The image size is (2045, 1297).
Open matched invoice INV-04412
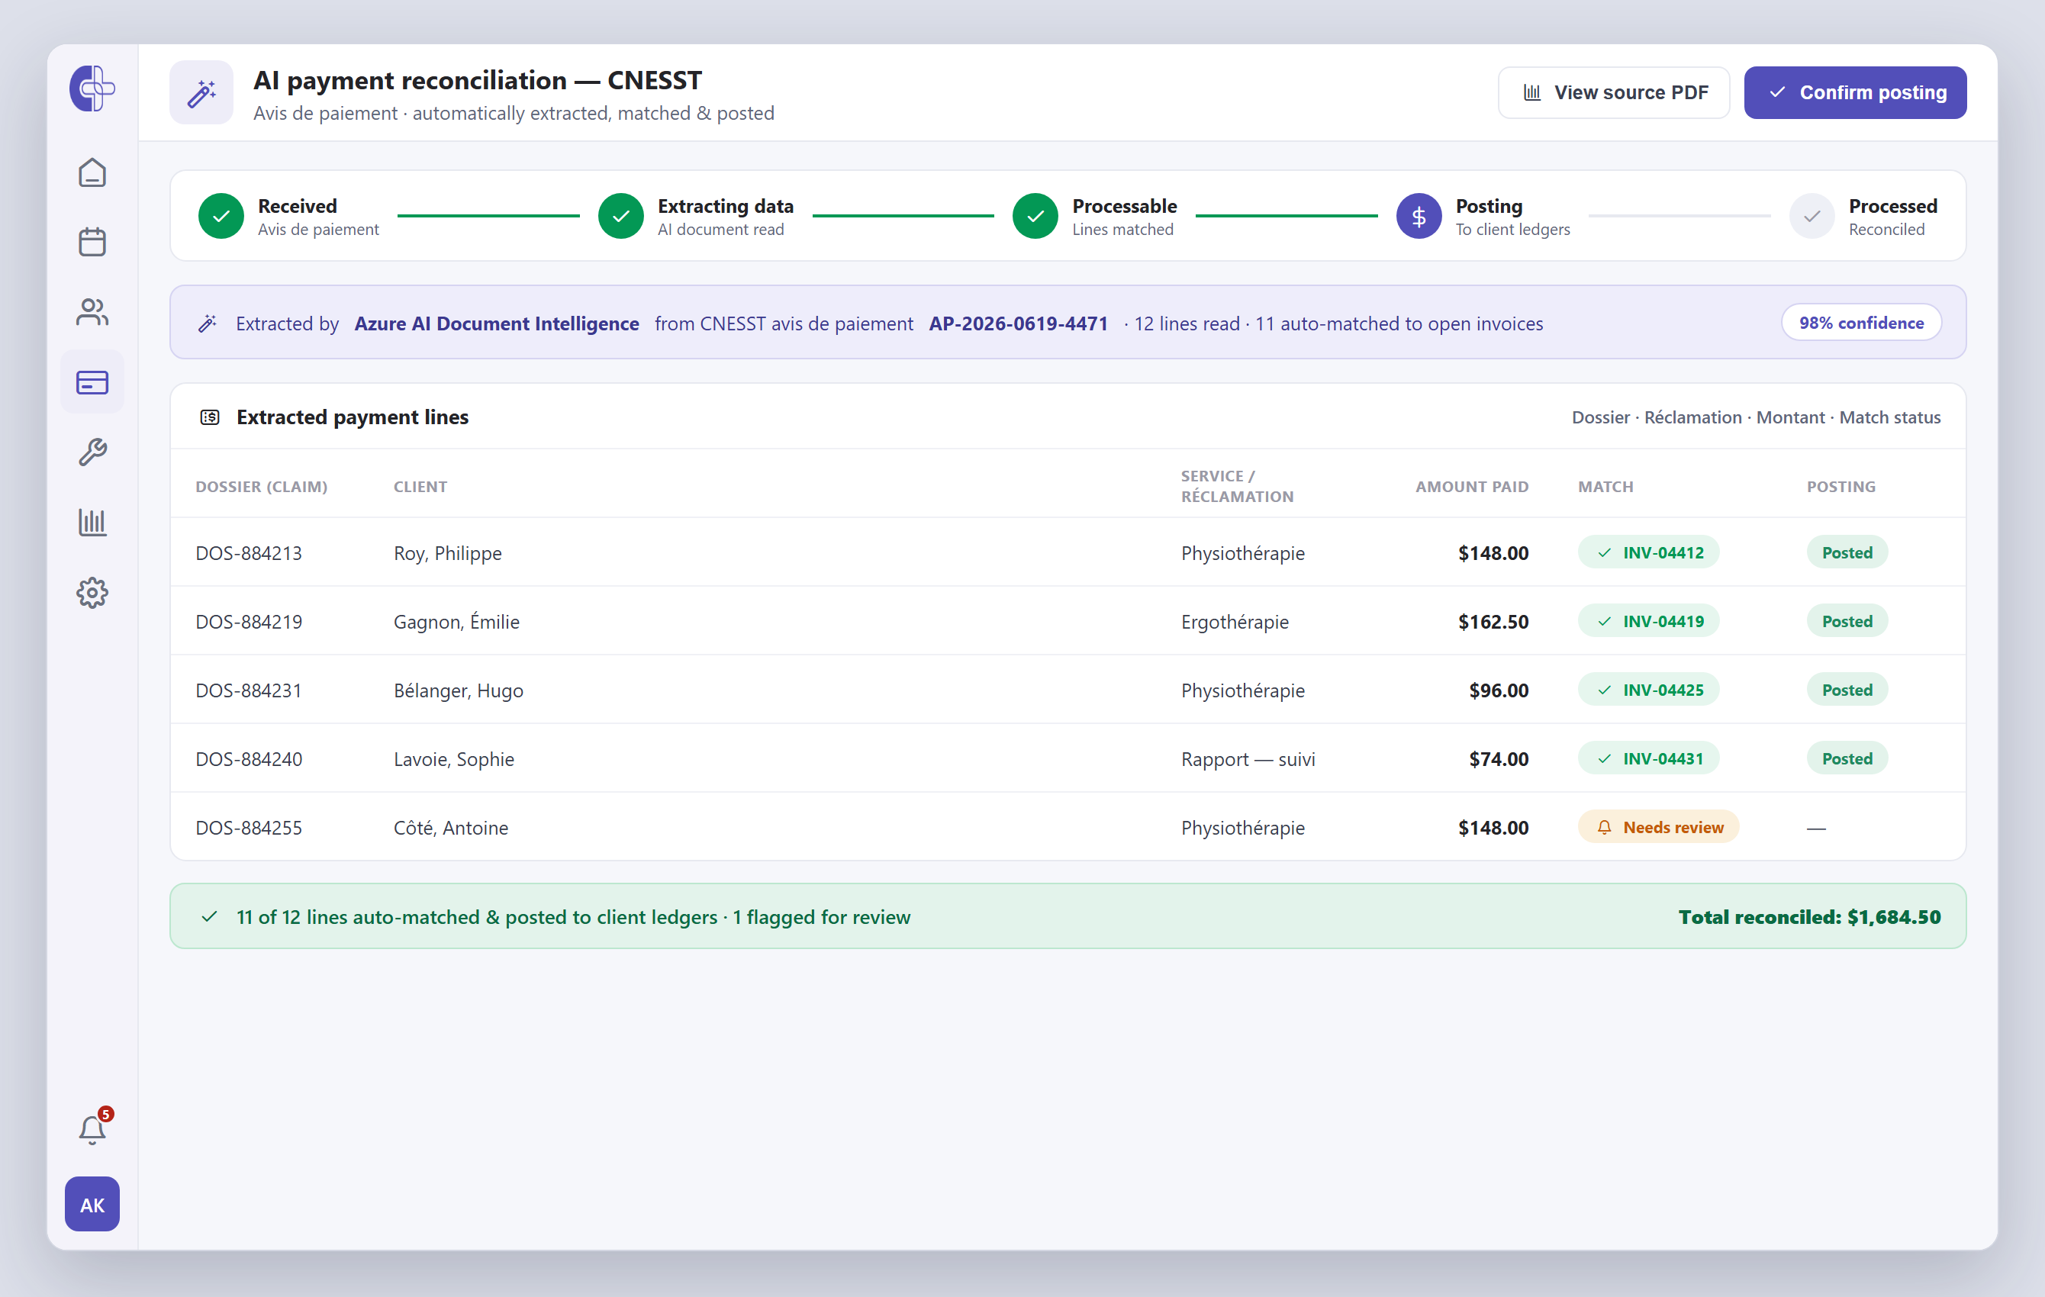pyautogui.click(x=1648, y=552)
